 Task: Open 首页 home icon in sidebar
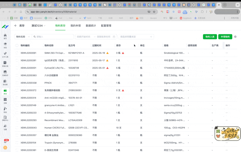point(5,36)
